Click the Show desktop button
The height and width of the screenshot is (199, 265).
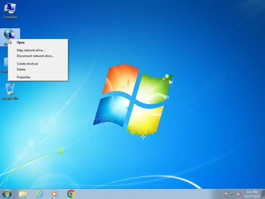(x=263, y=194)
